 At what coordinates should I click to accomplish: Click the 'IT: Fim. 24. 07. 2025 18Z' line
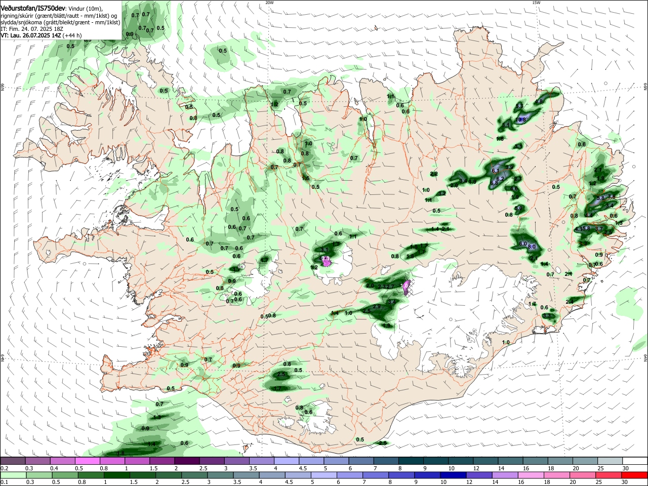(32, 29)
